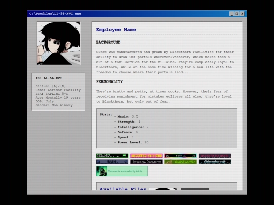This screenshot has height=205, width=274.
Task: Click the 'Defence: 2' stat
Action: coord(128,132)
